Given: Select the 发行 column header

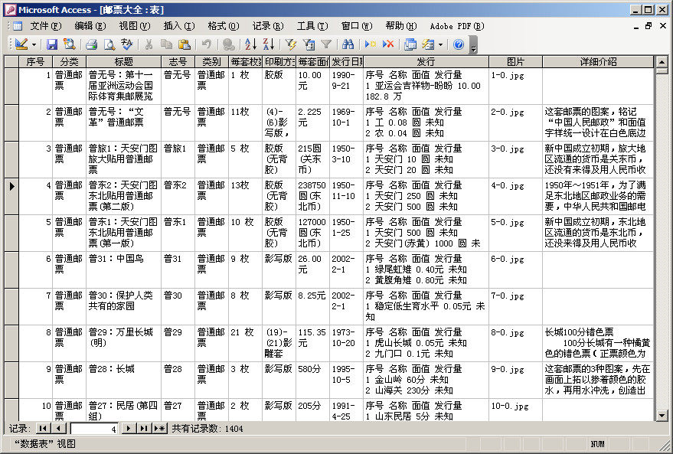Looking at the screenshot, I should (x=426, y=62).
